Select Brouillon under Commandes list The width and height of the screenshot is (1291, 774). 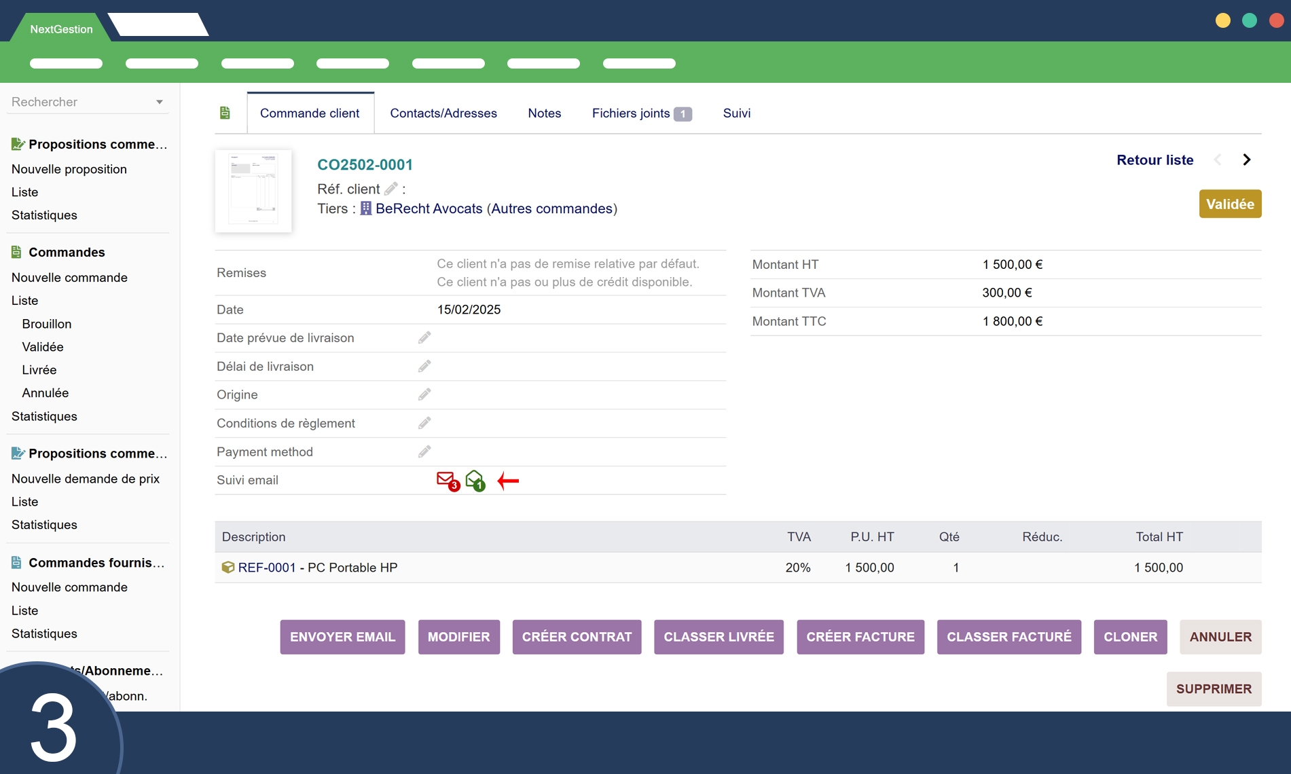(x=46, y=324)
